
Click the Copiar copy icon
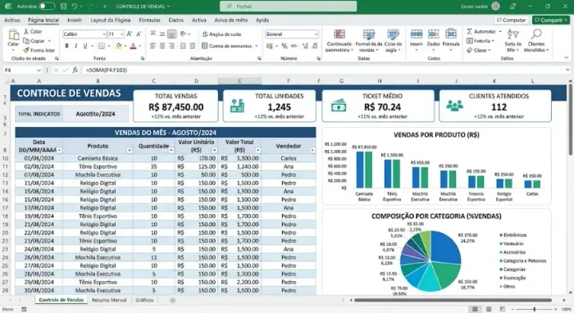click(26, 41)
